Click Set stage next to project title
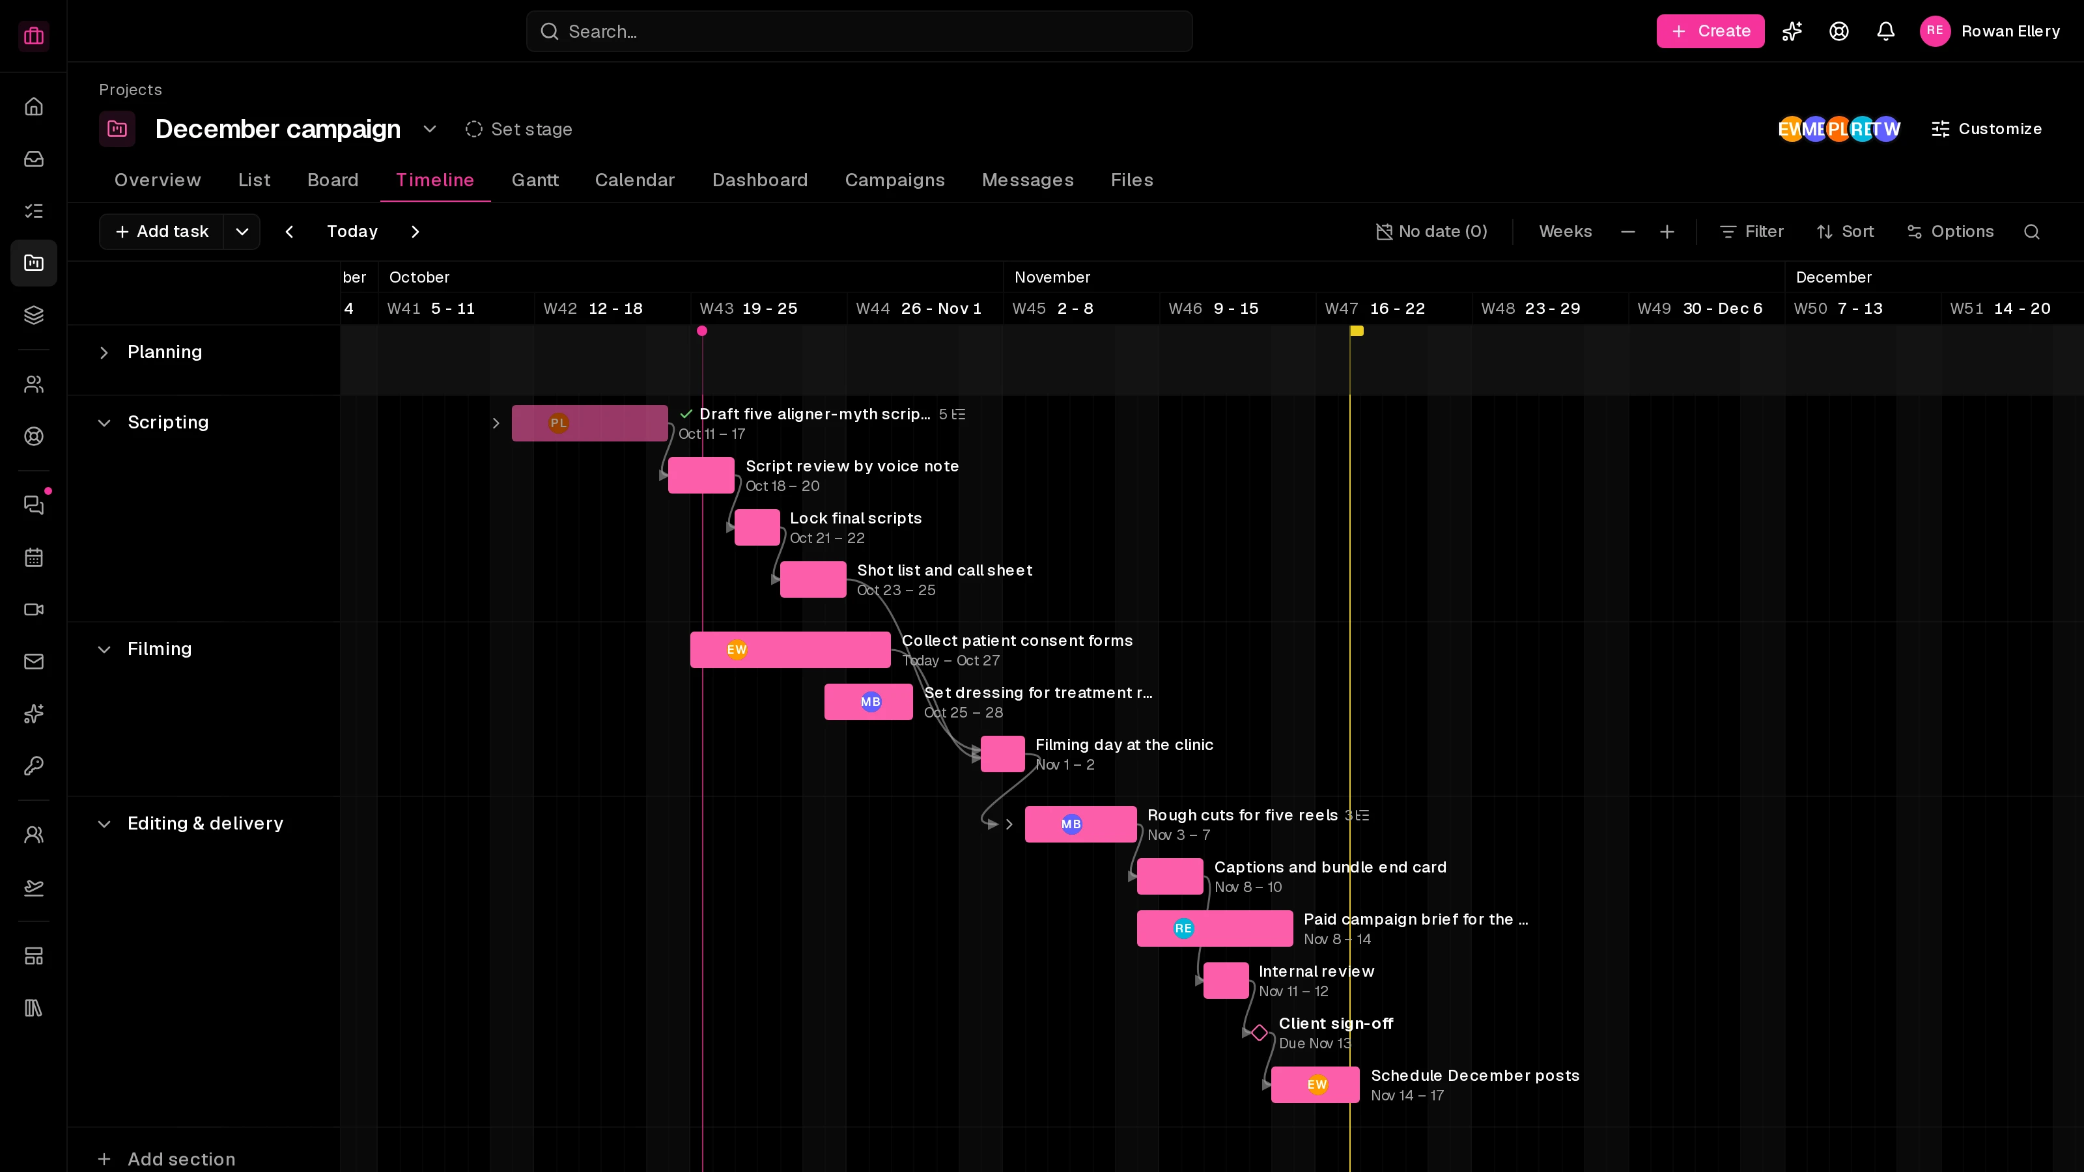 pos(518,129)
